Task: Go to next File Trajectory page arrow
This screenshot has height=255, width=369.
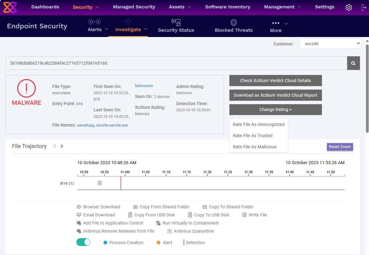Action: (62, 146)
